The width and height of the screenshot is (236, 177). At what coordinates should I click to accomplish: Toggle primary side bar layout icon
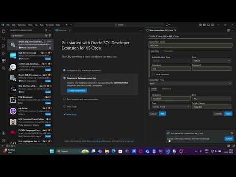[205, 25]
